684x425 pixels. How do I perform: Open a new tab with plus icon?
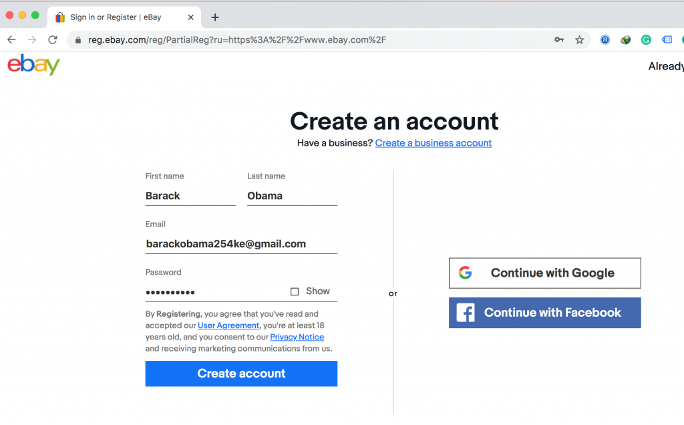(x=215, y=17)
